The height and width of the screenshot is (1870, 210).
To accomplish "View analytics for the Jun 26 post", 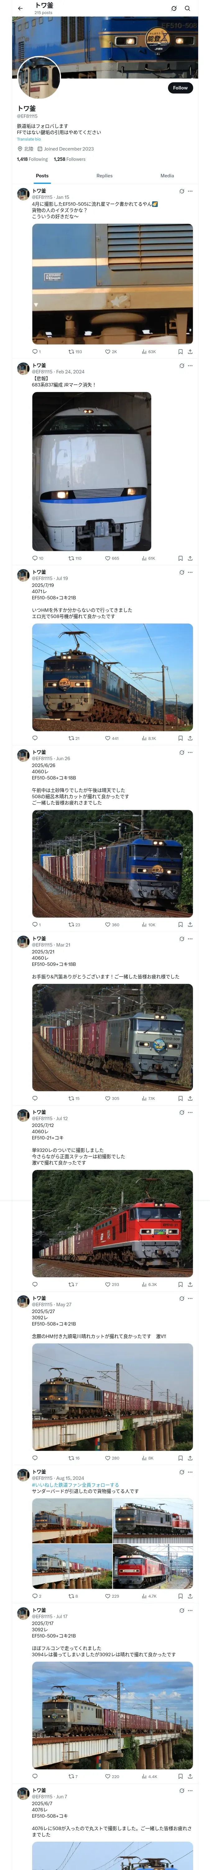I will pyautogui.click(x=148, y=925).
